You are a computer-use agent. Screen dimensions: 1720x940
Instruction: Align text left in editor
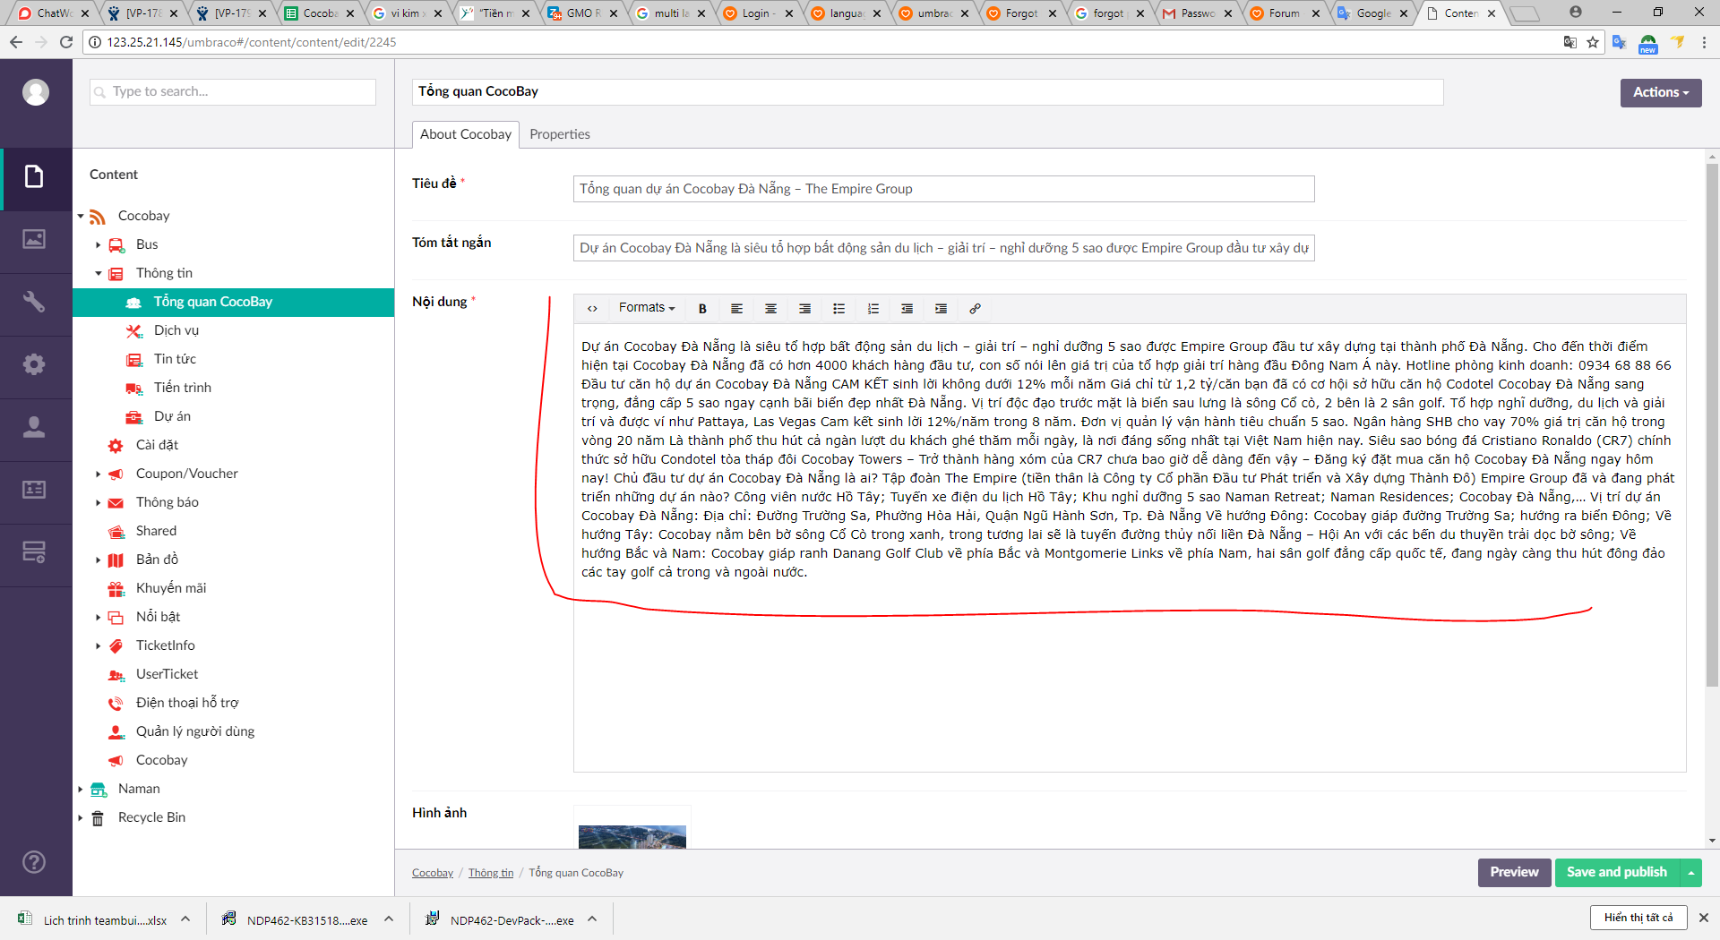click(736, 309)
